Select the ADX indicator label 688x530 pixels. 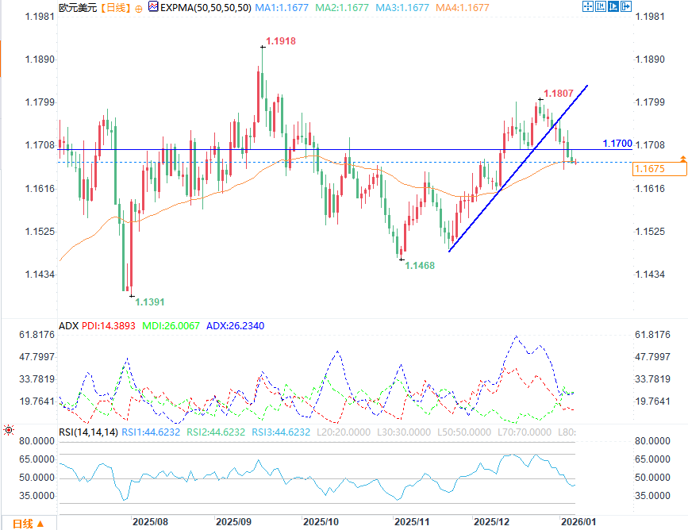68,326
